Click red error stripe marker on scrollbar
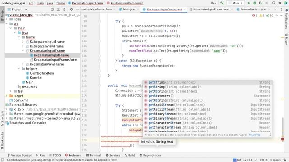Image resolution: width=289 pixels, height=162 pixels. click(x=283, y=139)
